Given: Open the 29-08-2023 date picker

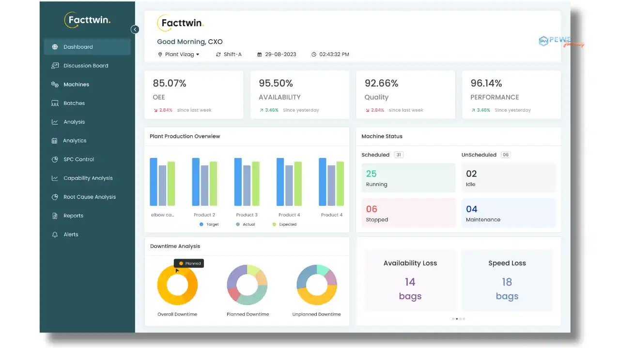Looking at the screenshot, I should click(277, 54).
